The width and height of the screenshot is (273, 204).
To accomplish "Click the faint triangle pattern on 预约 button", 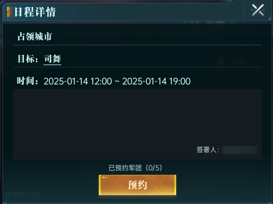I will pos(167,181).
